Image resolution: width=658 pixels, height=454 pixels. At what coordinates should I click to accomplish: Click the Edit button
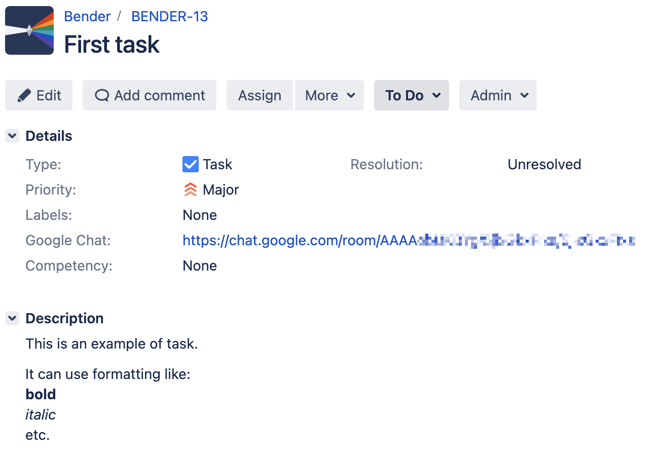click(39, 95)
